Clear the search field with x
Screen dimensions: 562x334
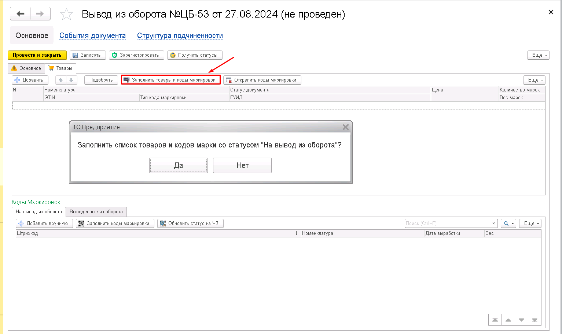click(493, 224)
